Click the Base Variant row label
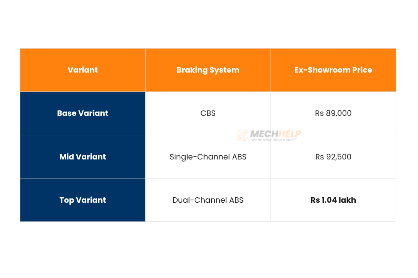418x278 pixels. click(82, 113)
